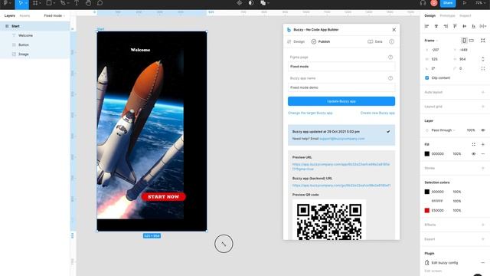Click Create new Buzzy app link
This screenshot has width=490, height=276.
377,113
